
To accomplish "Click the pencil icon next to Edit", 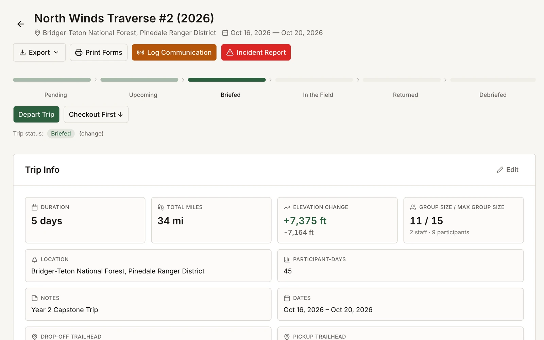I will coord(500,170).
